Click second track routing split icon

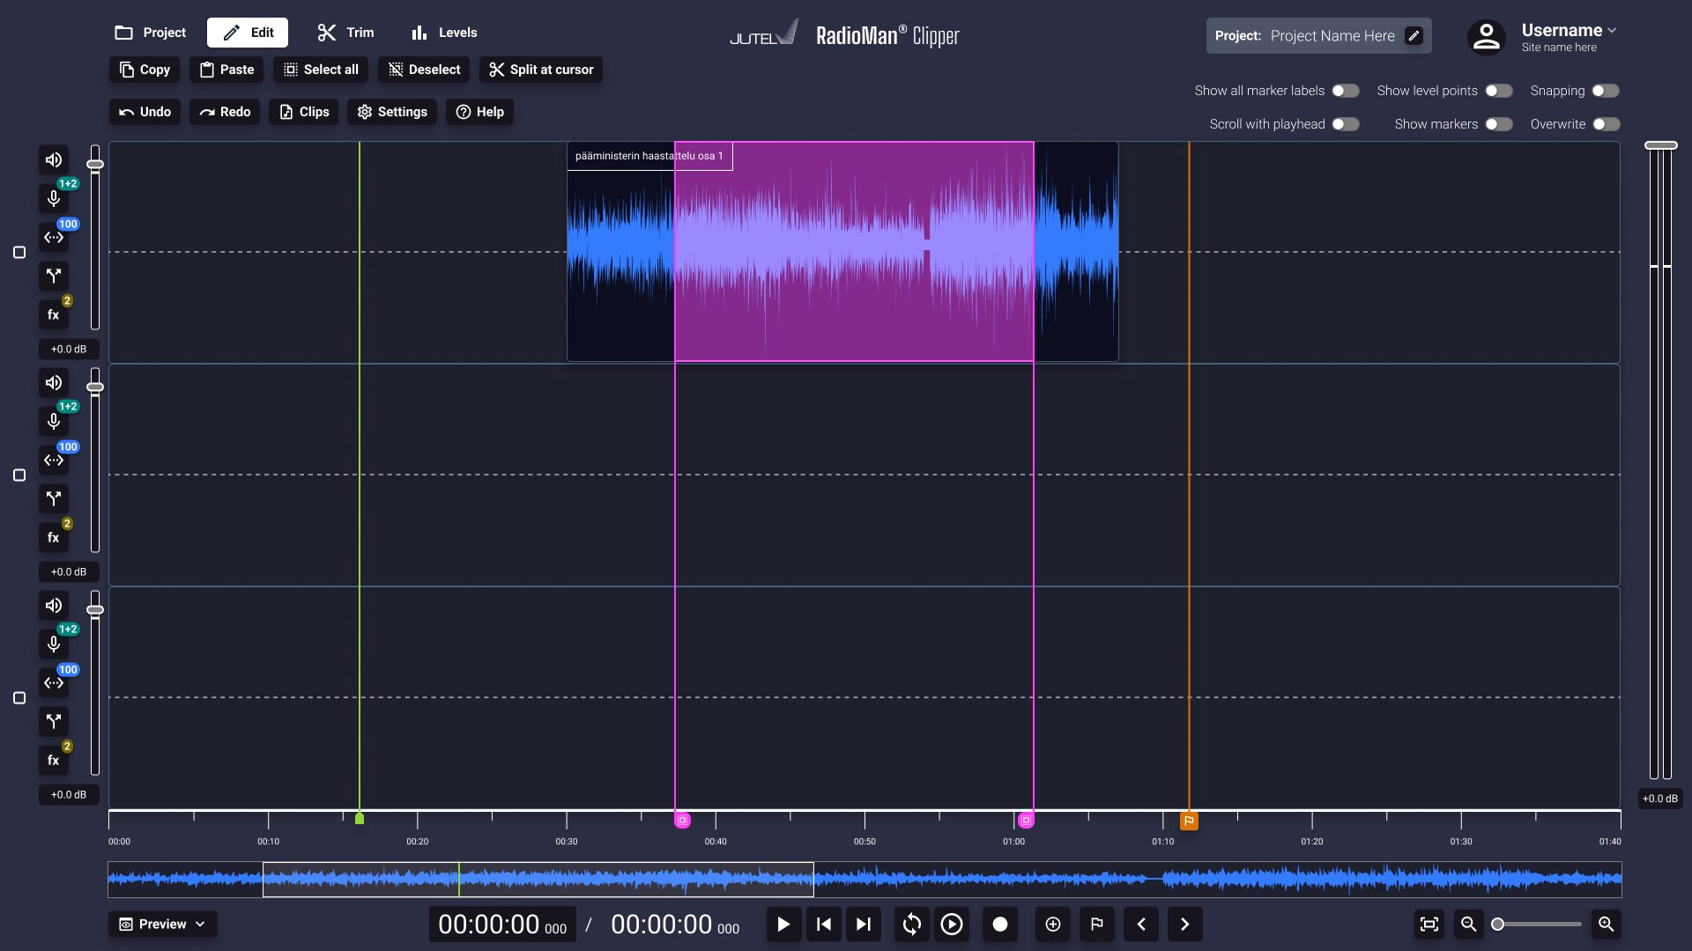click(x=54, y=498)
